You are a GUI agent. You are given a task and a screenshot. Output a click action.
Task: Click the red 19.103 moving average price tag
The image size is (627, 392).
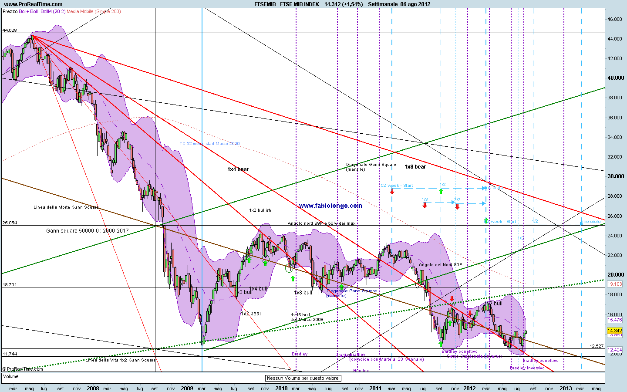coord(615,284)
